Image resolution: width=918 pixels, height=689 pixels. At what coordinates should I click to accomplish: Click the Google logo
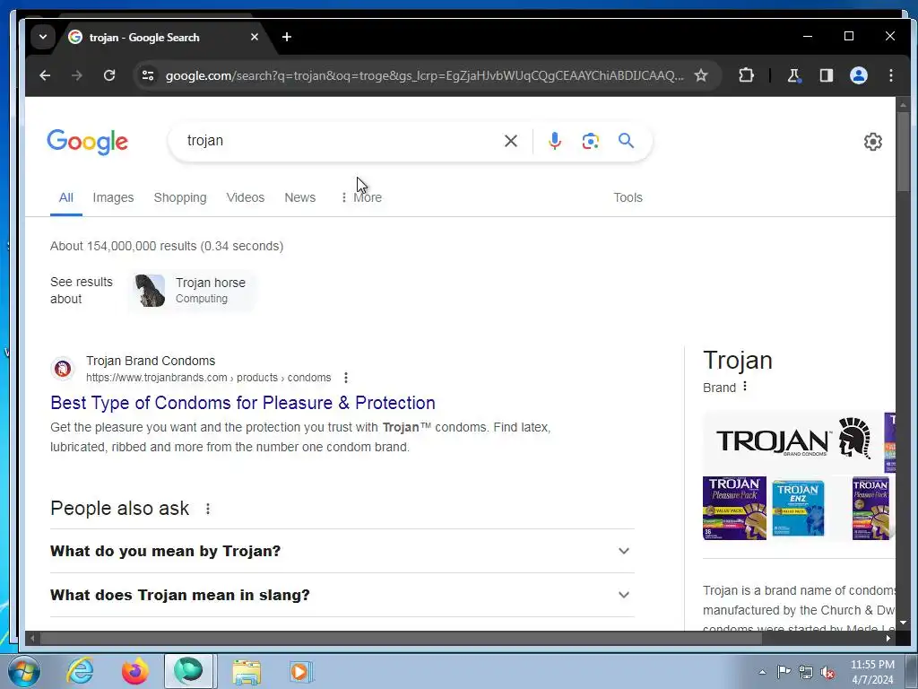pyautogui.click(x=87, y=142)
